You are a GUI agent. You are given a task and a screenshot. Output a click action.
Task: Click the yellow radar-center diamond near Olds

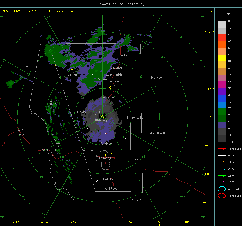[x=103, y=117]
